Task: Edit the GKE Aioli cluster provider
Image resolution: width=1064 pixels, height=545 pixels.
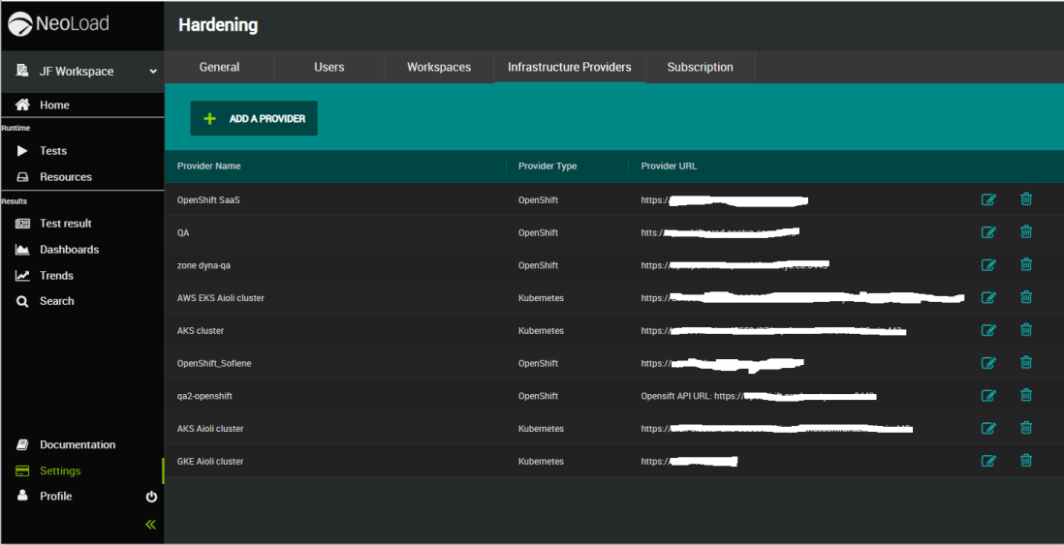Action: (987, 461)
